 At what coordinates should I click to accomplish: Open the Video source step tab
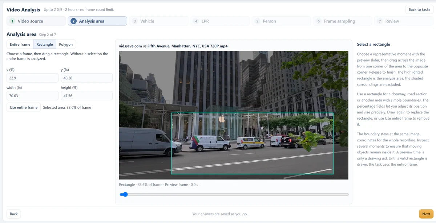coord(36,21)
